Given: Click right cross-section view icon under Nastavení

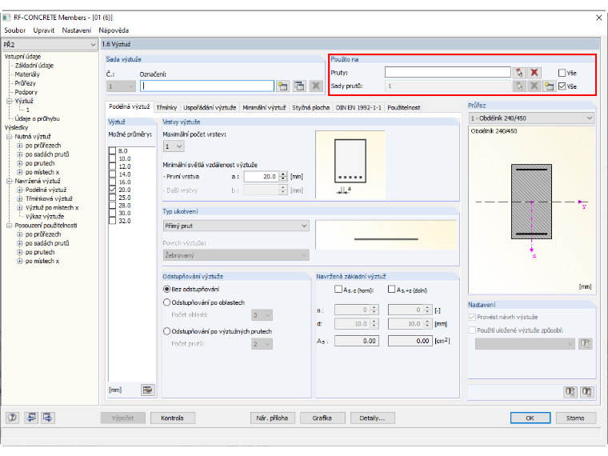Looking at the screenshot, I should pyautogui.click(x=586, y=392).
